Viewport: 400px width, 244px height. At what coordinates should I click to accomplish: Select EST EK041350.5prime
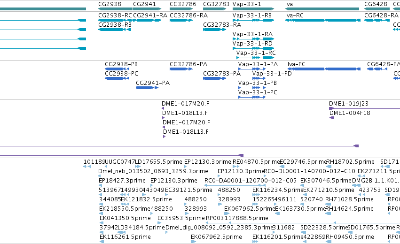point(125,218)
